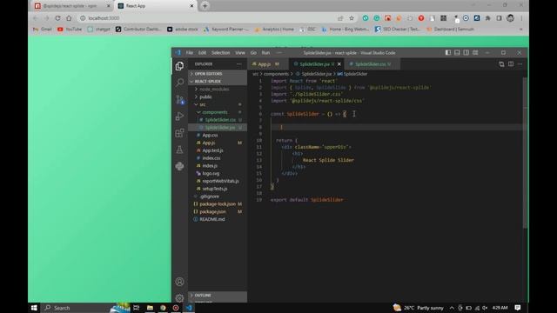Open the Edit menu in VS Code

[202, 52]
